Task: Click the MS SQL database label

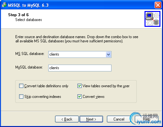Action: (30, 54)
